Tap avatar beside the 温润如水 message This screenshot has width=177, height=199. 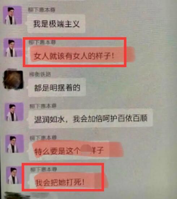click(14, 112)
